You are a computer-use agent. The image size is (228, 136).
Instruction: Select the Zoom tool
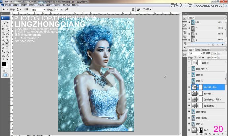point(7,59)
